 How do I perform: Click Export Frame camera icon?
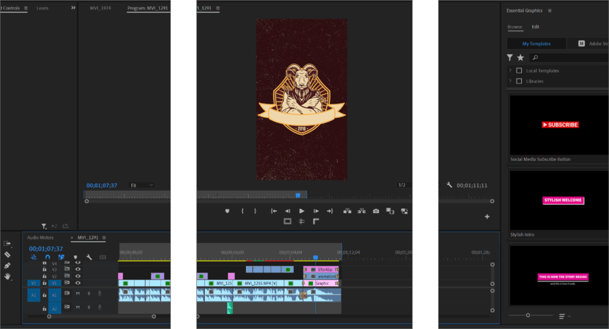376,211
